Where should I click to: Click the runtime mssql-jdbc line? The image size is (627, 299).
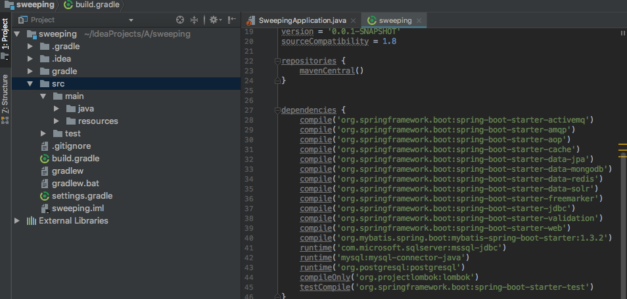pos(403,248)
